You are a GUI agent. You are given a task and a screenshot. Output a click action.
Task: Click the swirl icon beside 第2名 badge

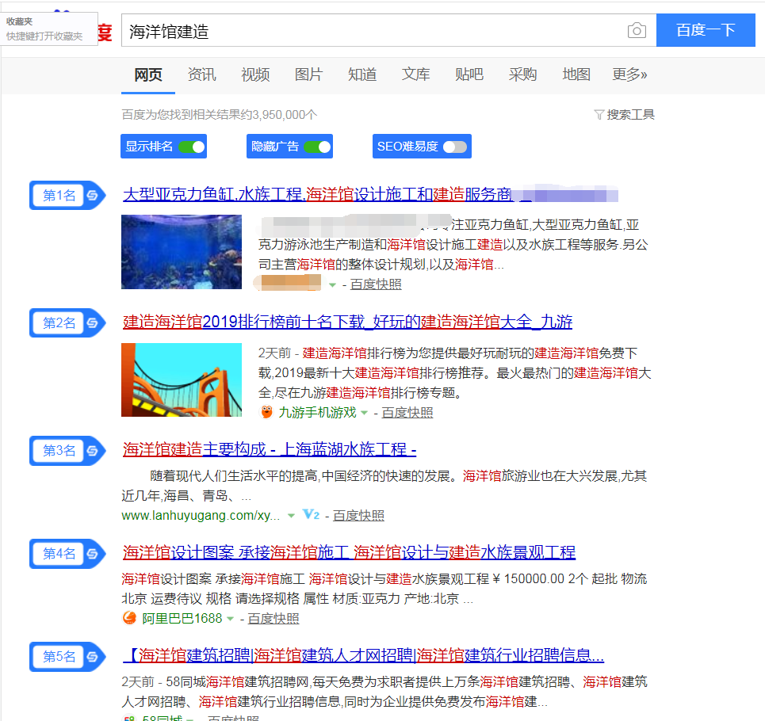click(92, 322)
